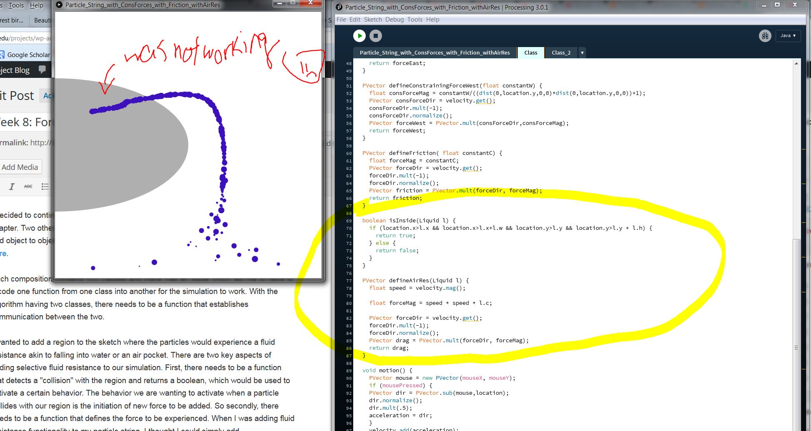Click the Add Media button
The width and height of the screenshot is (811, 431).
20,167
